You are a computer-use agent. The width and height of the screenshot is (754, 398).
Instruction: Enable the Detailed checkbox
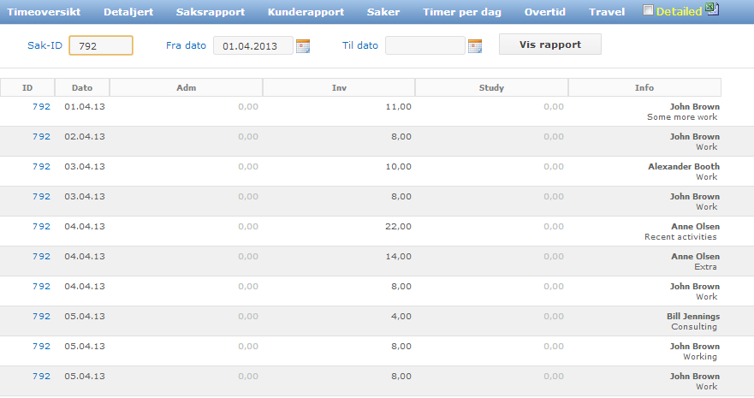[648, 11]
